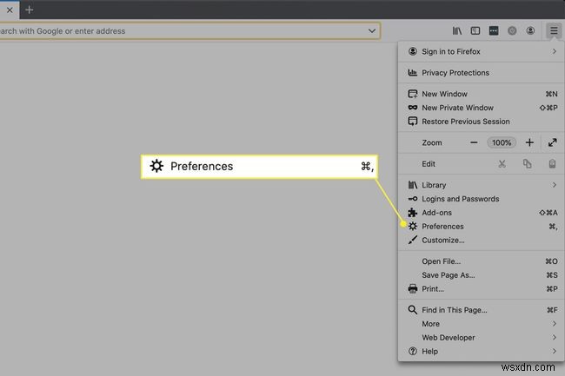The image size is (565, 376).
Task: Select New Window
Action: (482, 94)
